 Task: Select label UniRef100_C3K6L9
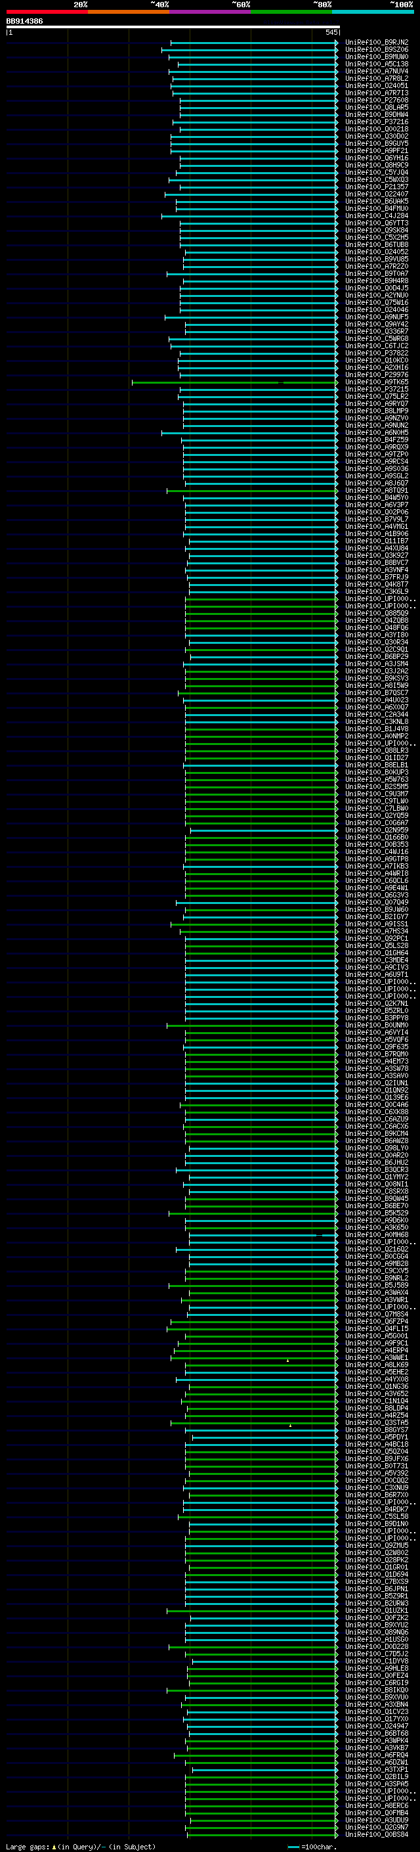click(376, 591)
